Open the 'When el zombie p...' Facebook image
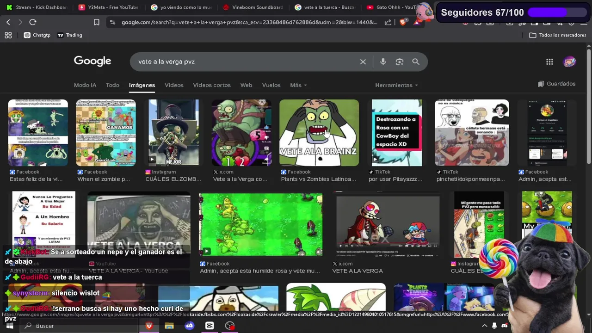 point(106,133)
